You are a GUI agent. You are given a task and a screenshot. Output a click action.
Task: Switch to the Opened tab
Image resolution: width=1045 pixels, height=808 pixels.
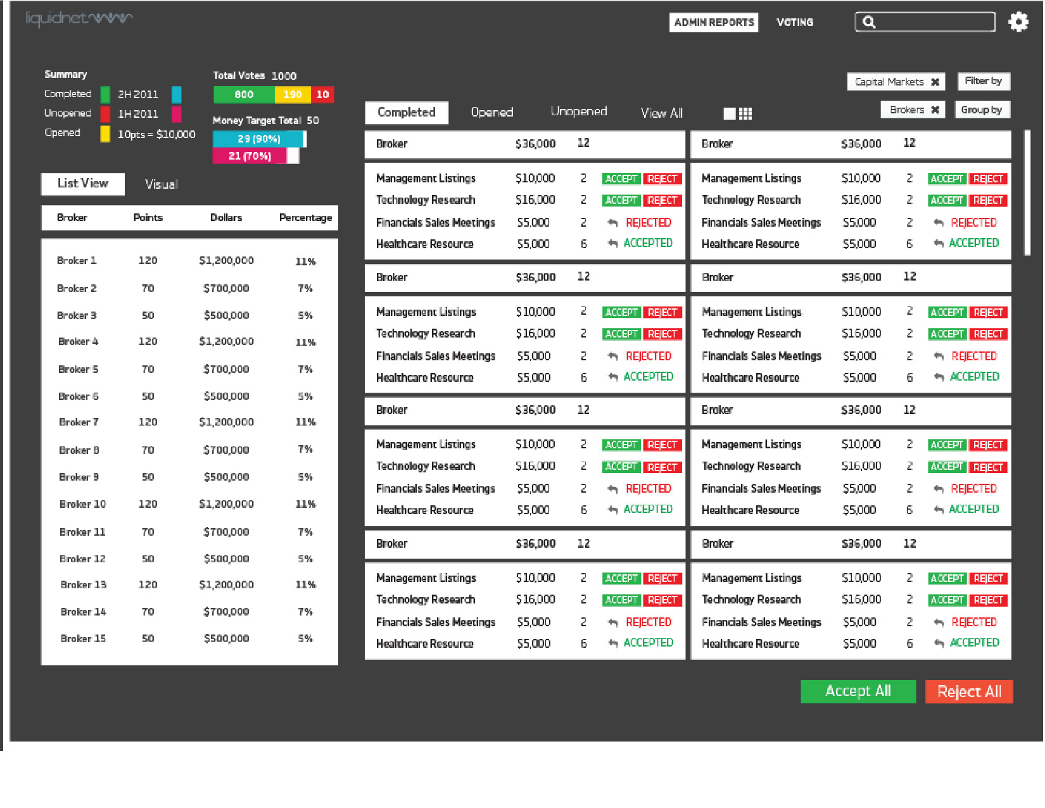[491, 112]
